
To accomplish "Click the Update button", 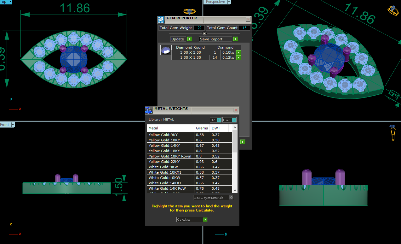I will 181,39.
